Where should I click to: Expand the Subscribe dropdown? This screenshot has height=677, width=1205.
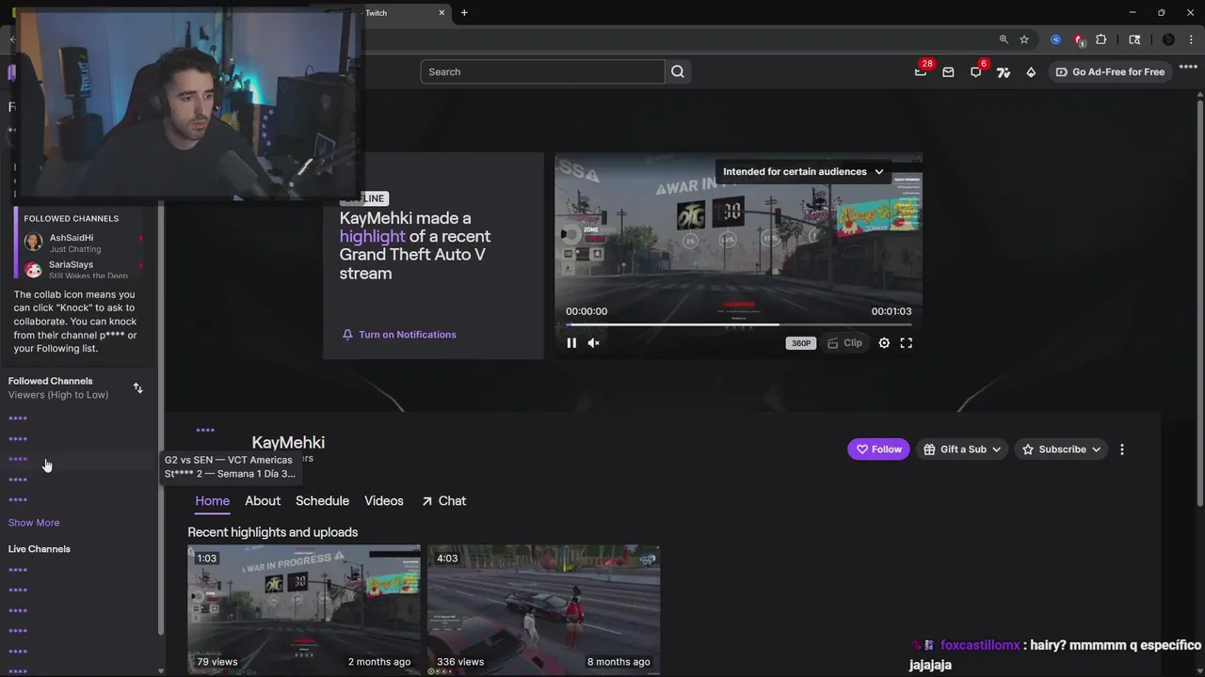tap(1061, 449)
